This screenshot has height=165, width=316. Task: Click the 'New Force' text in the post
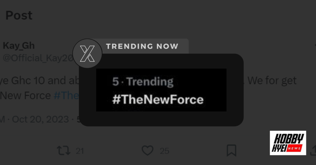click(x=25, y=95)
